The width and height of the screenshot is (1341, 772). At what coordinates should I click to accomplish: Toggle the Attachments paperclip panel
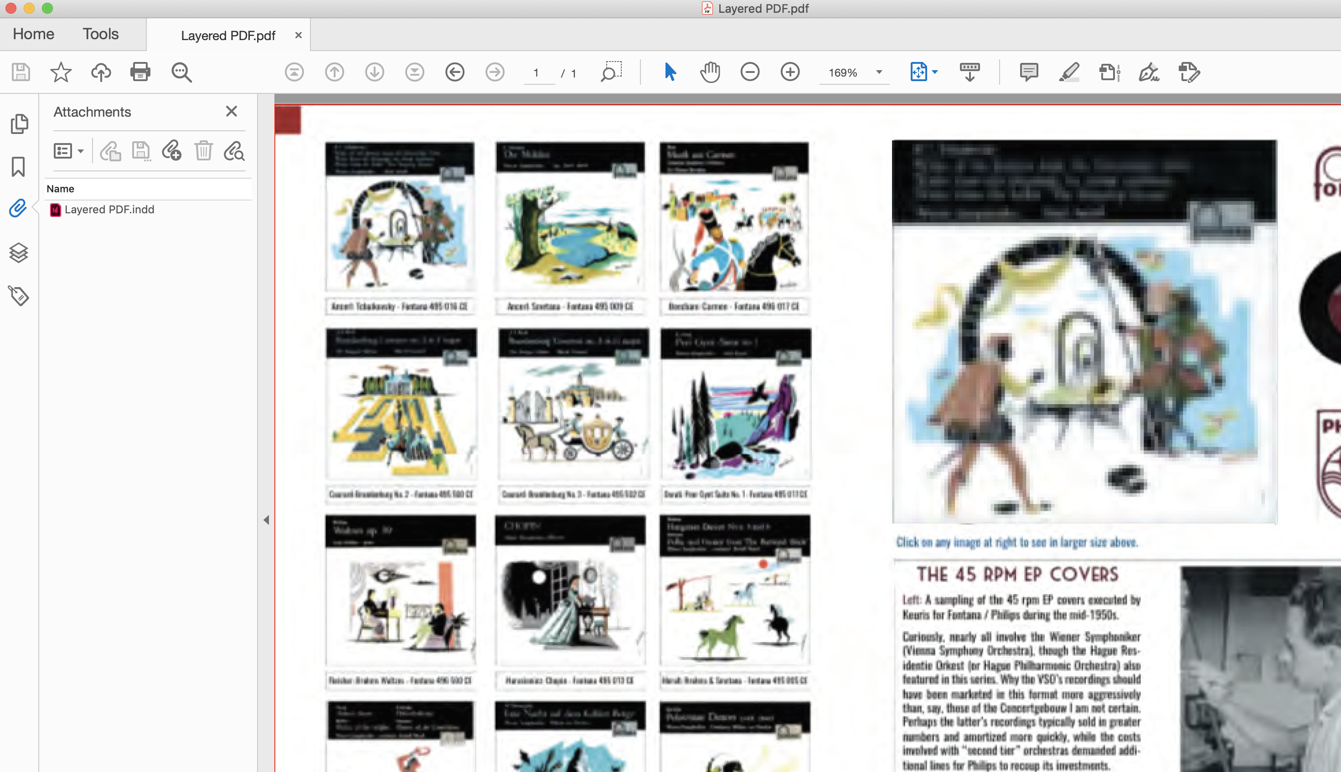point(18,208)
